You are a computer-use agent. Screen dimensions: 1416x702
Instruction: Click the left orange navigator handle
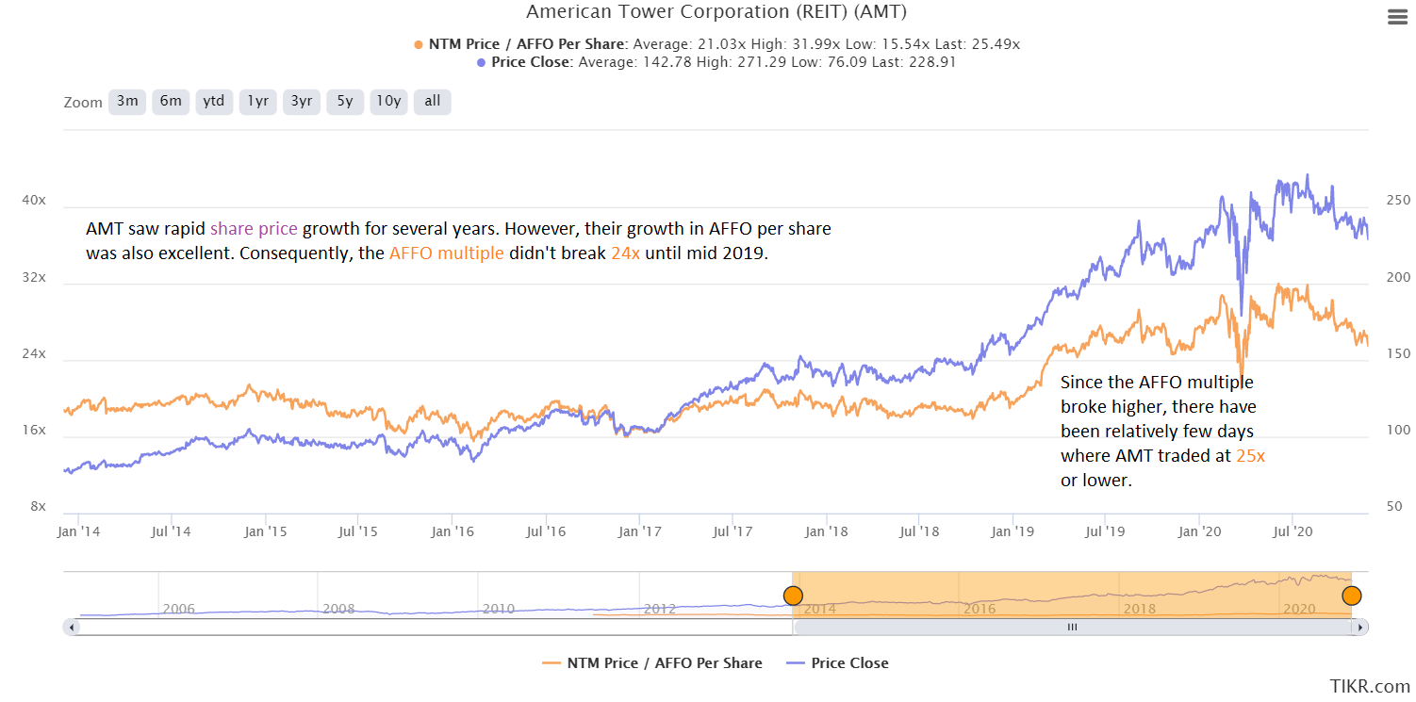pyautogui.click(x=793, y=596)
